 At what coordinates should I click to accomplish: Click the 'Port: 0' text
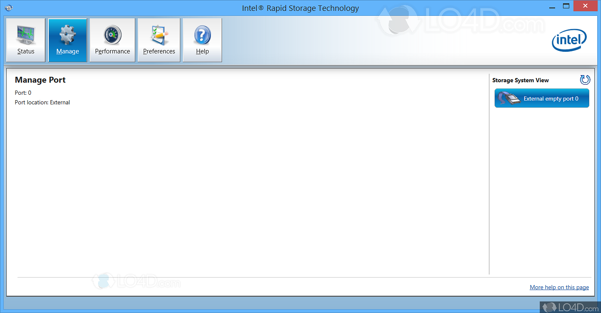(23, 93)
